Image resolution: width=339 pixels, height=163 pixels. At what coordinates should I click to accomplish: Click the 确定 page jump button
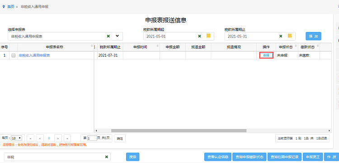120,139
